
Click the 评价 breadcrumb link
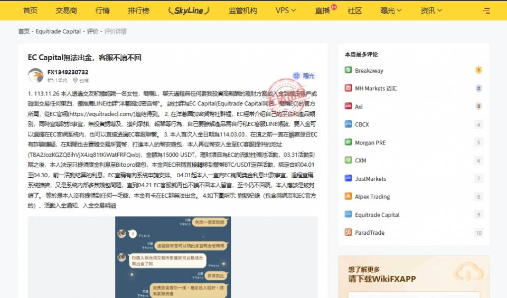coord(92,31)
